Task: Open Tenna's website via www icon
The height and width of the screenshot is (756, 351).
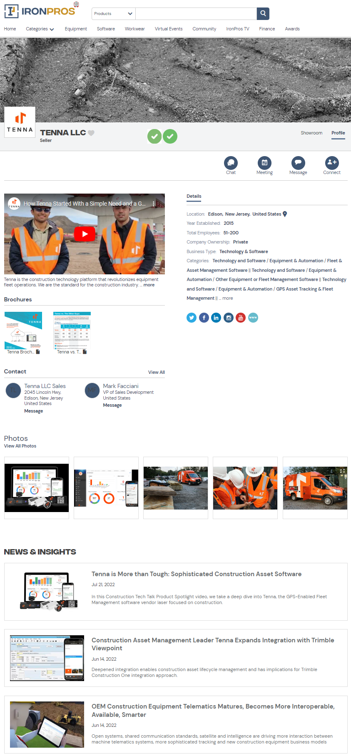Action: click(x=253, y=318)
